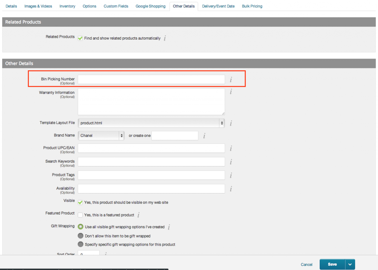Click the Cancel link

coord(306,264)
